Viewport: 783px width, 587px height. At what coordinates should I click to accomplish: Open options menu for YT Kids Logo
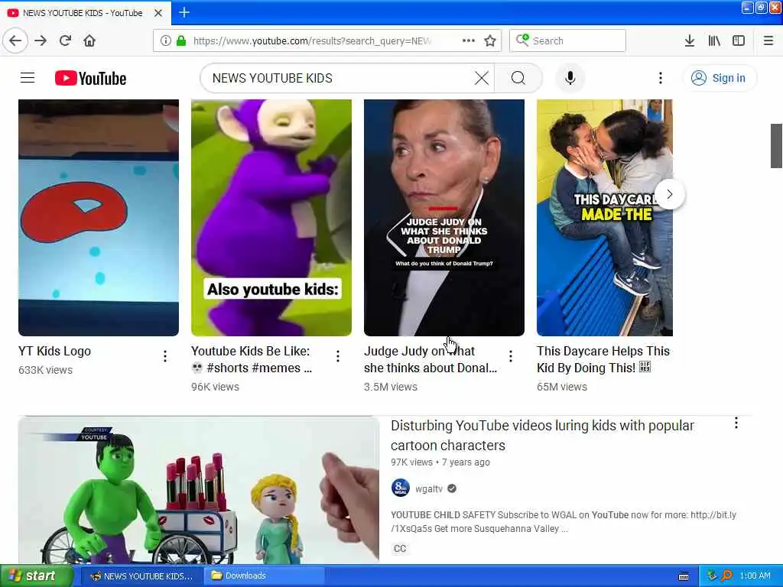pos(165,356)
